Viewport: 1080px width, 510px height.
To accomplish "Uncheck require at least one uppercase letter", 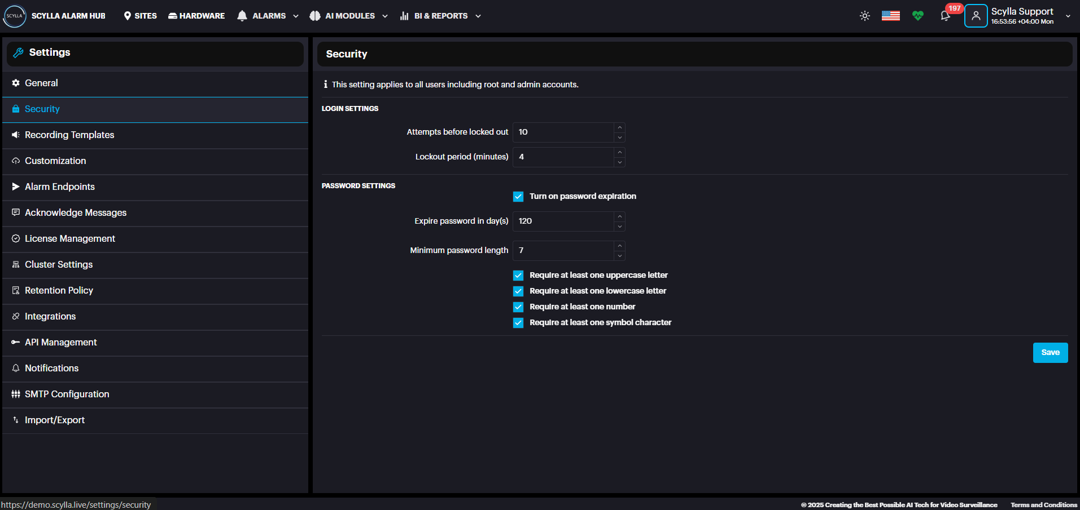I will [x=518, y=276].
